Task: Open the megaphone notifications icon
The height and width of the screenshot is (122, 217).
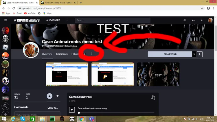Action: click(185, 20)
